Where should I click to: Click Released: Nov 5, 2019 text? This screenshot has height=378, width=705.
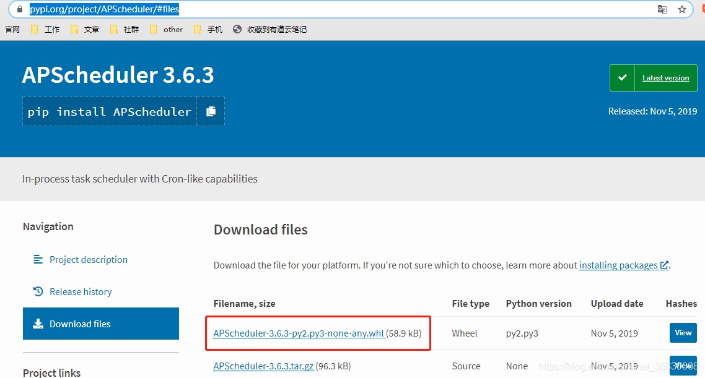(x=652, y=111)
